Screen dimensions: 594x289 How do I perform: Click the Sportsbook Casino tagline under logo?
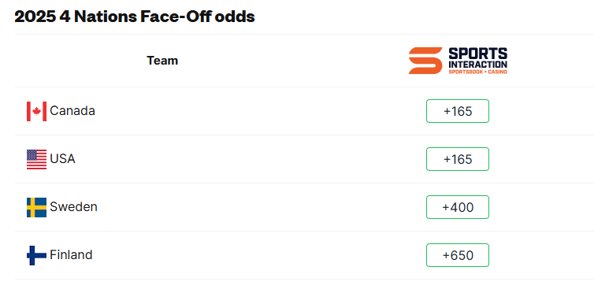click(477, 72)
